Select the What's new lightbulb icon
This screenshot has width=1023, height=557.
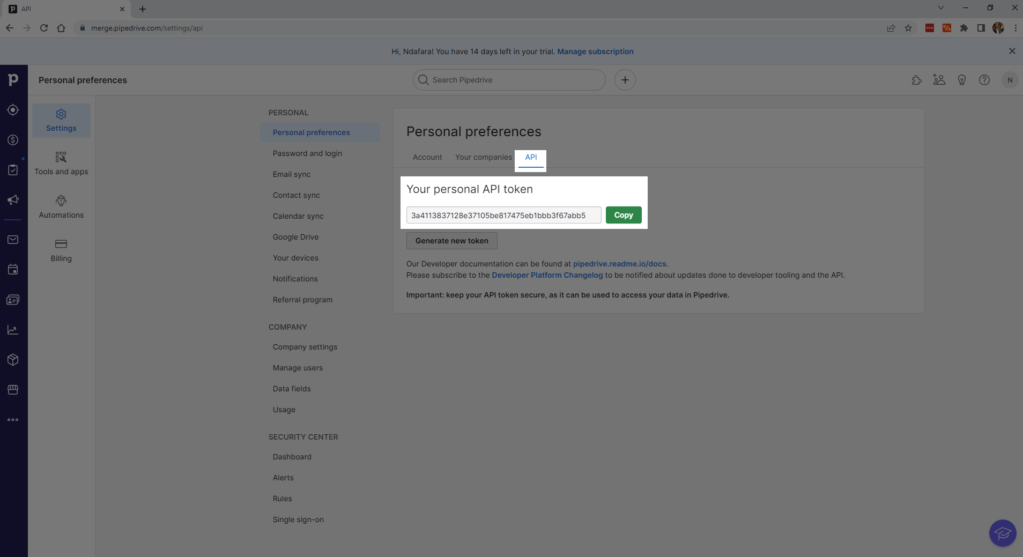962,79
